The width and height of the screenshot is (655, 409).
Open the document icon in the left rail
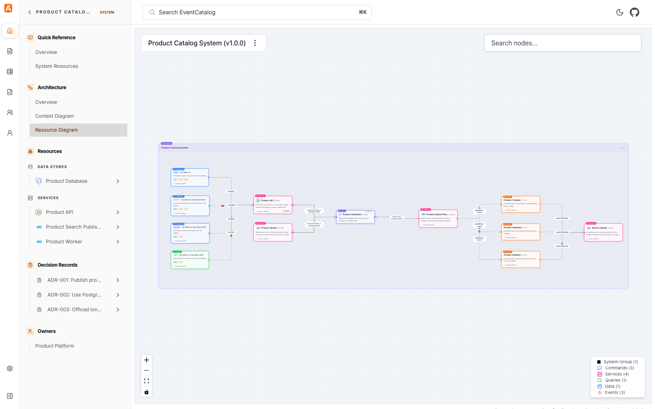tap(10, 51)
